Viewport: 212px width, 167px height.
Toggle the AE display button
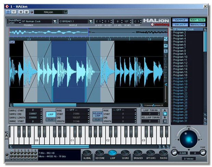click(x=165, y=46)
